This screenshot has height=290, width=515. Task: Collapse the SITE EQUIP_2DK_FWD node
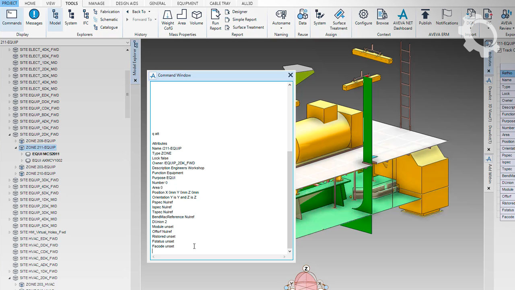click(x=10, y=135)
